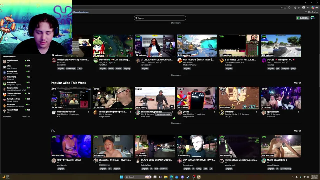Open the Kick user profile avatar menu

pos(312,18)
